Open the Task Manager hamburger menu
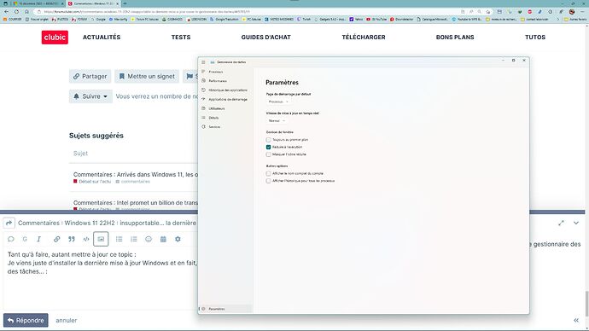 [x=203, y=62]
